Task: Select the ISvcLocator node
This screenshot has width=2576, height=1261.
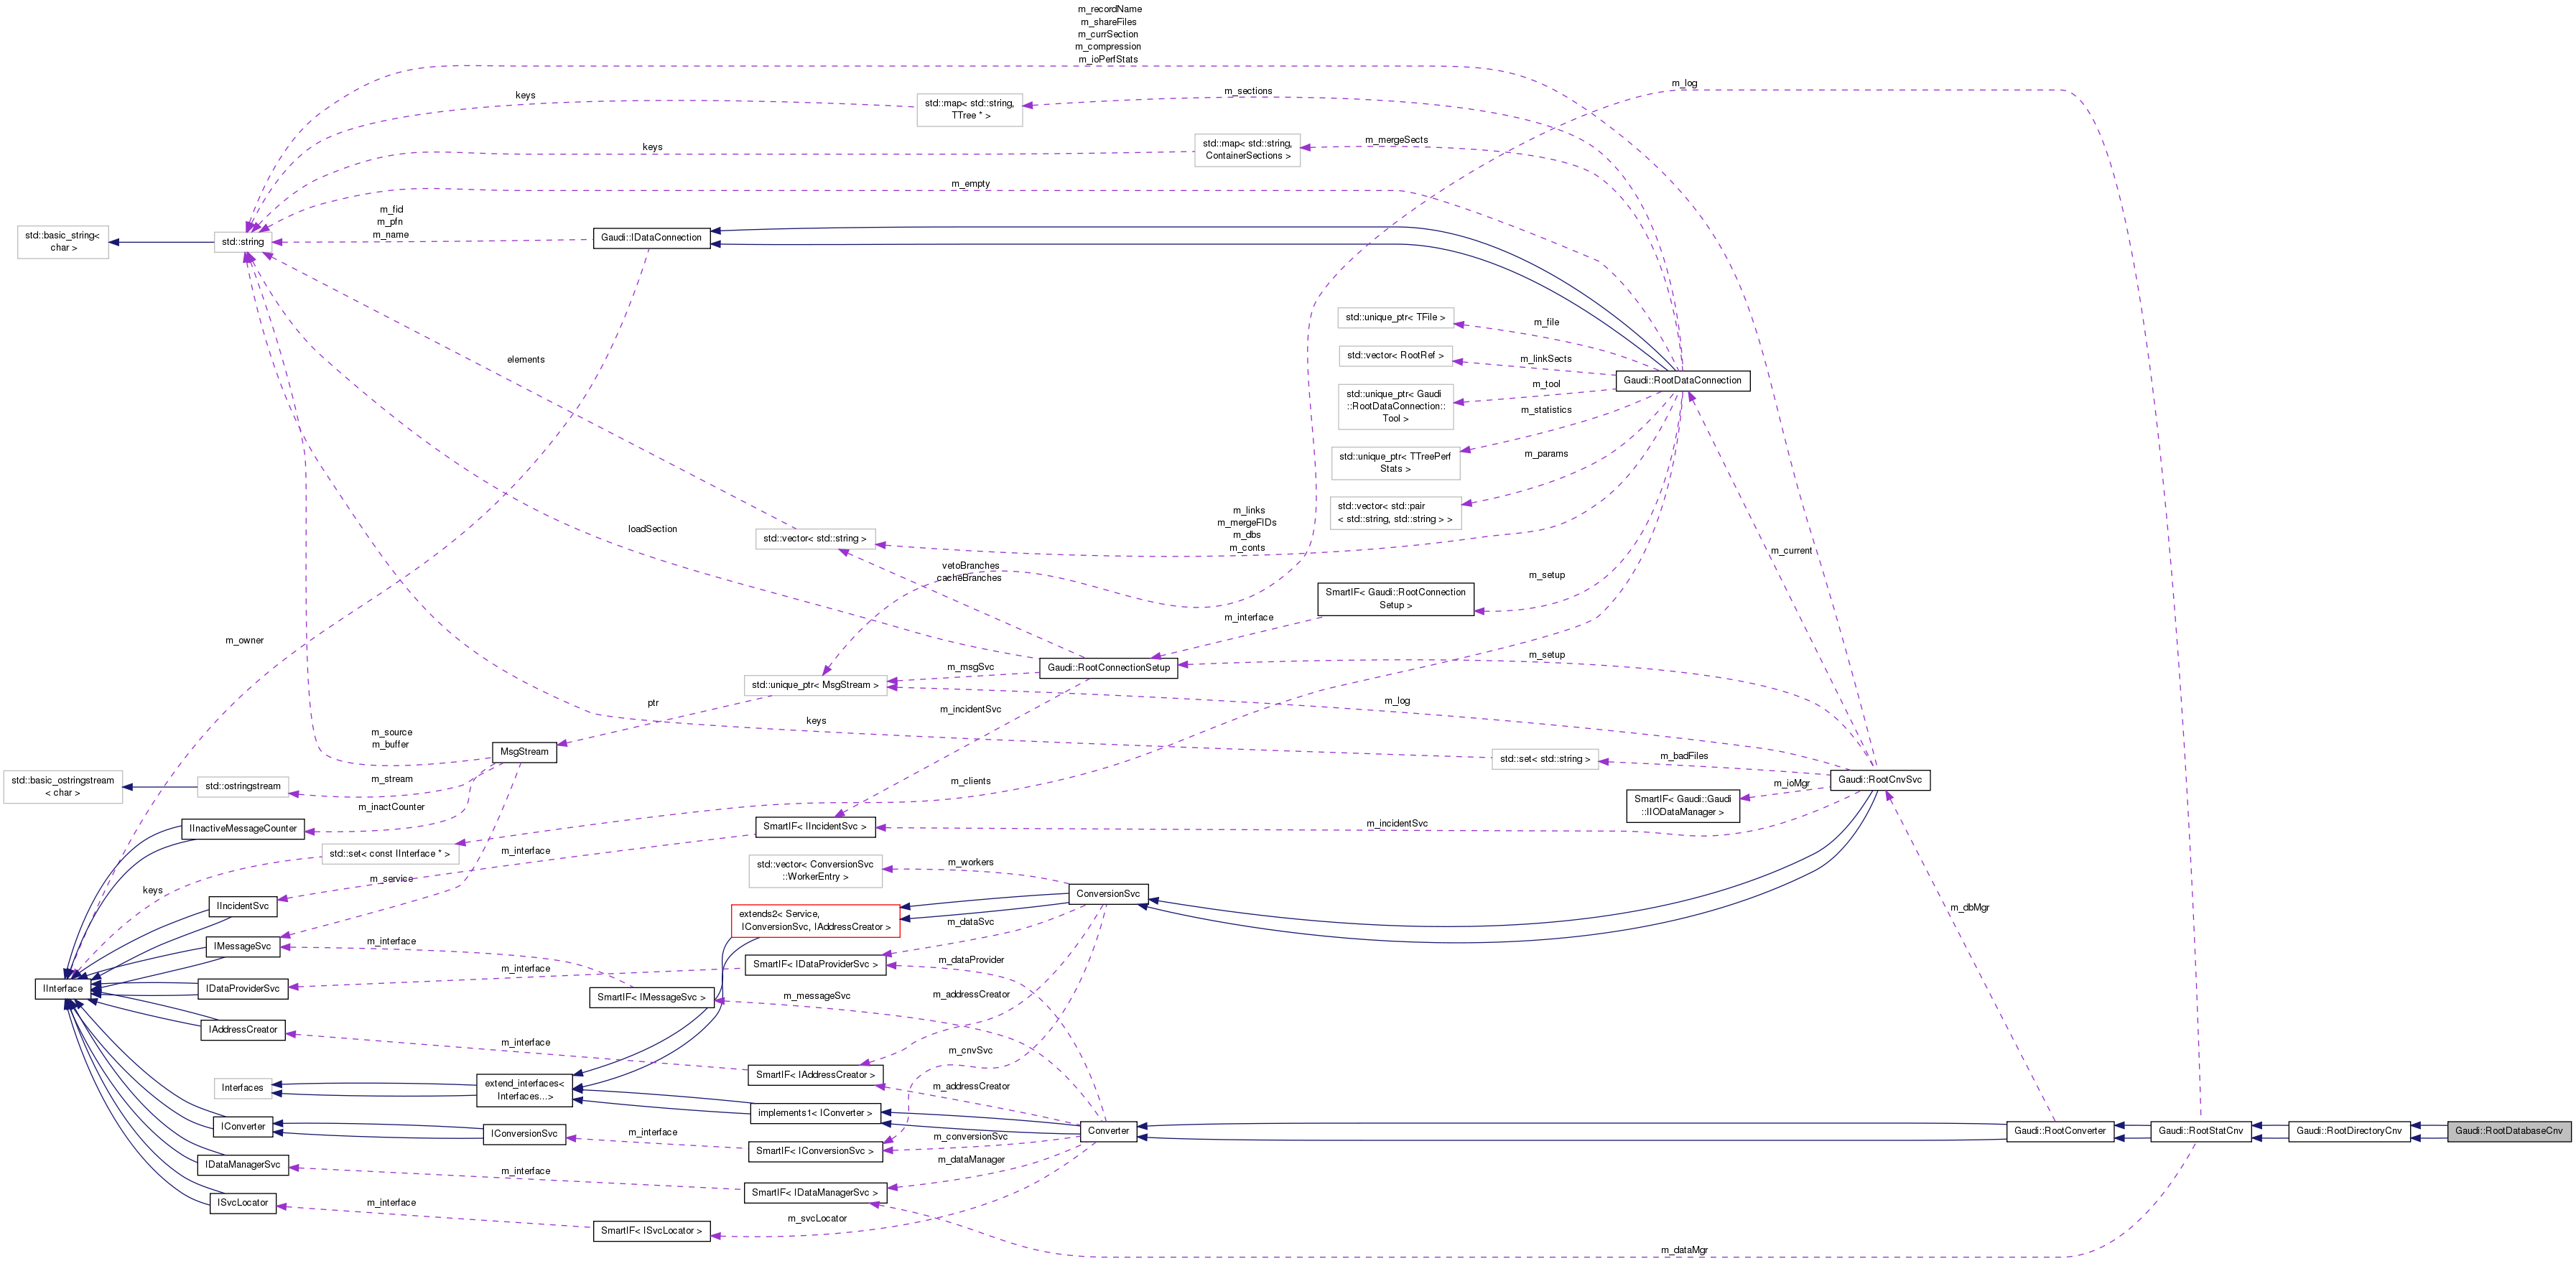Action: 243,1203
